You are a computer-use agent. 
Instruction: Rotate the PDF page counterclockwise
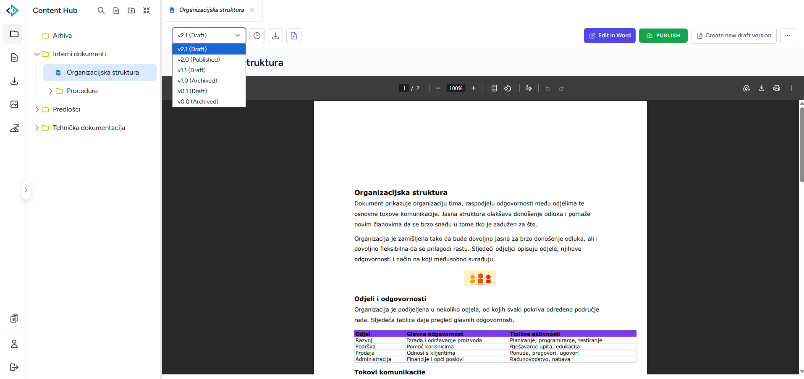coord(508,88)
